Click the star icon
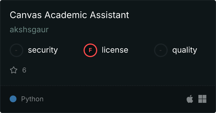216x113 pixels. [x=14, y=70]
